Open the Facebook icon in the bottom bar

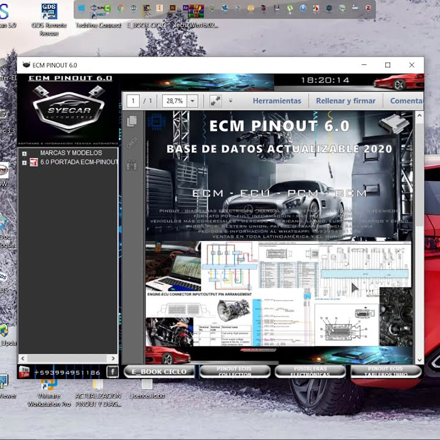pyautogui.click(x=112, y=372)
